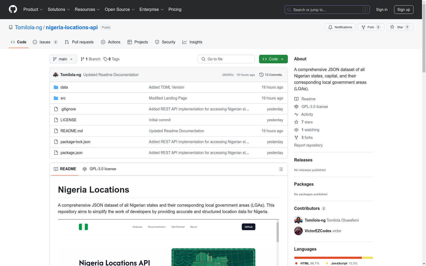This screenshot has height=266, width=426.
Task: Click the tag icon next to Tags
Action: (x=105, y=59)
